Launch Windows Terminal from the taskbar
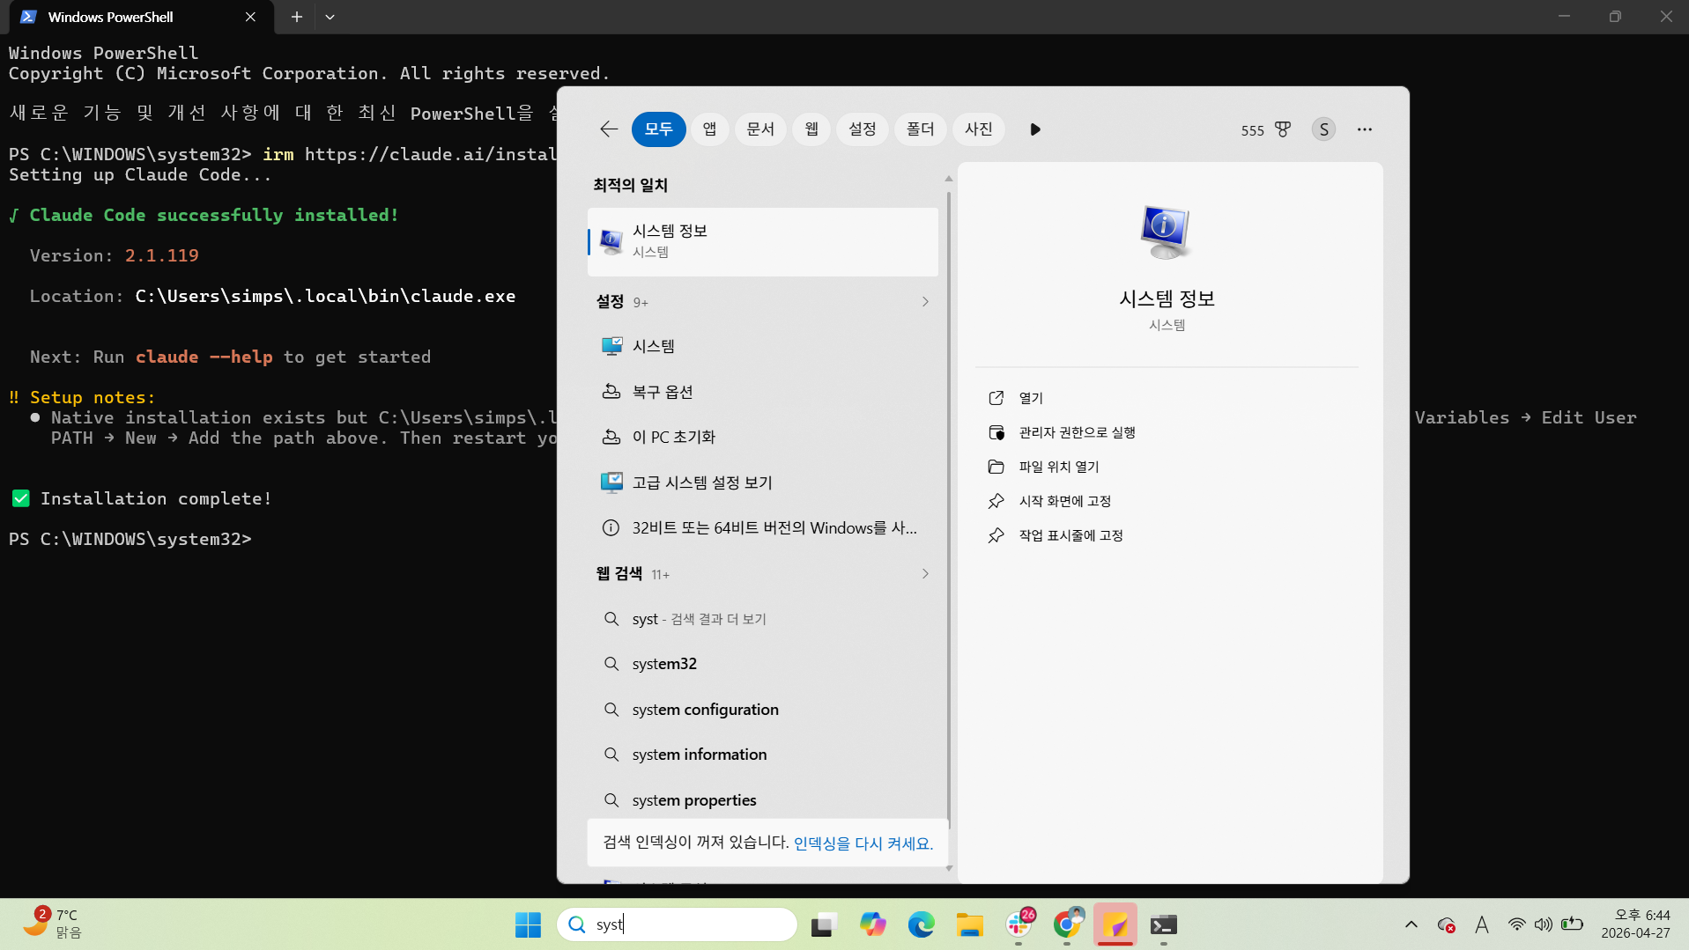Screen dimensions: 1689x950 (x=1163, y=924)
